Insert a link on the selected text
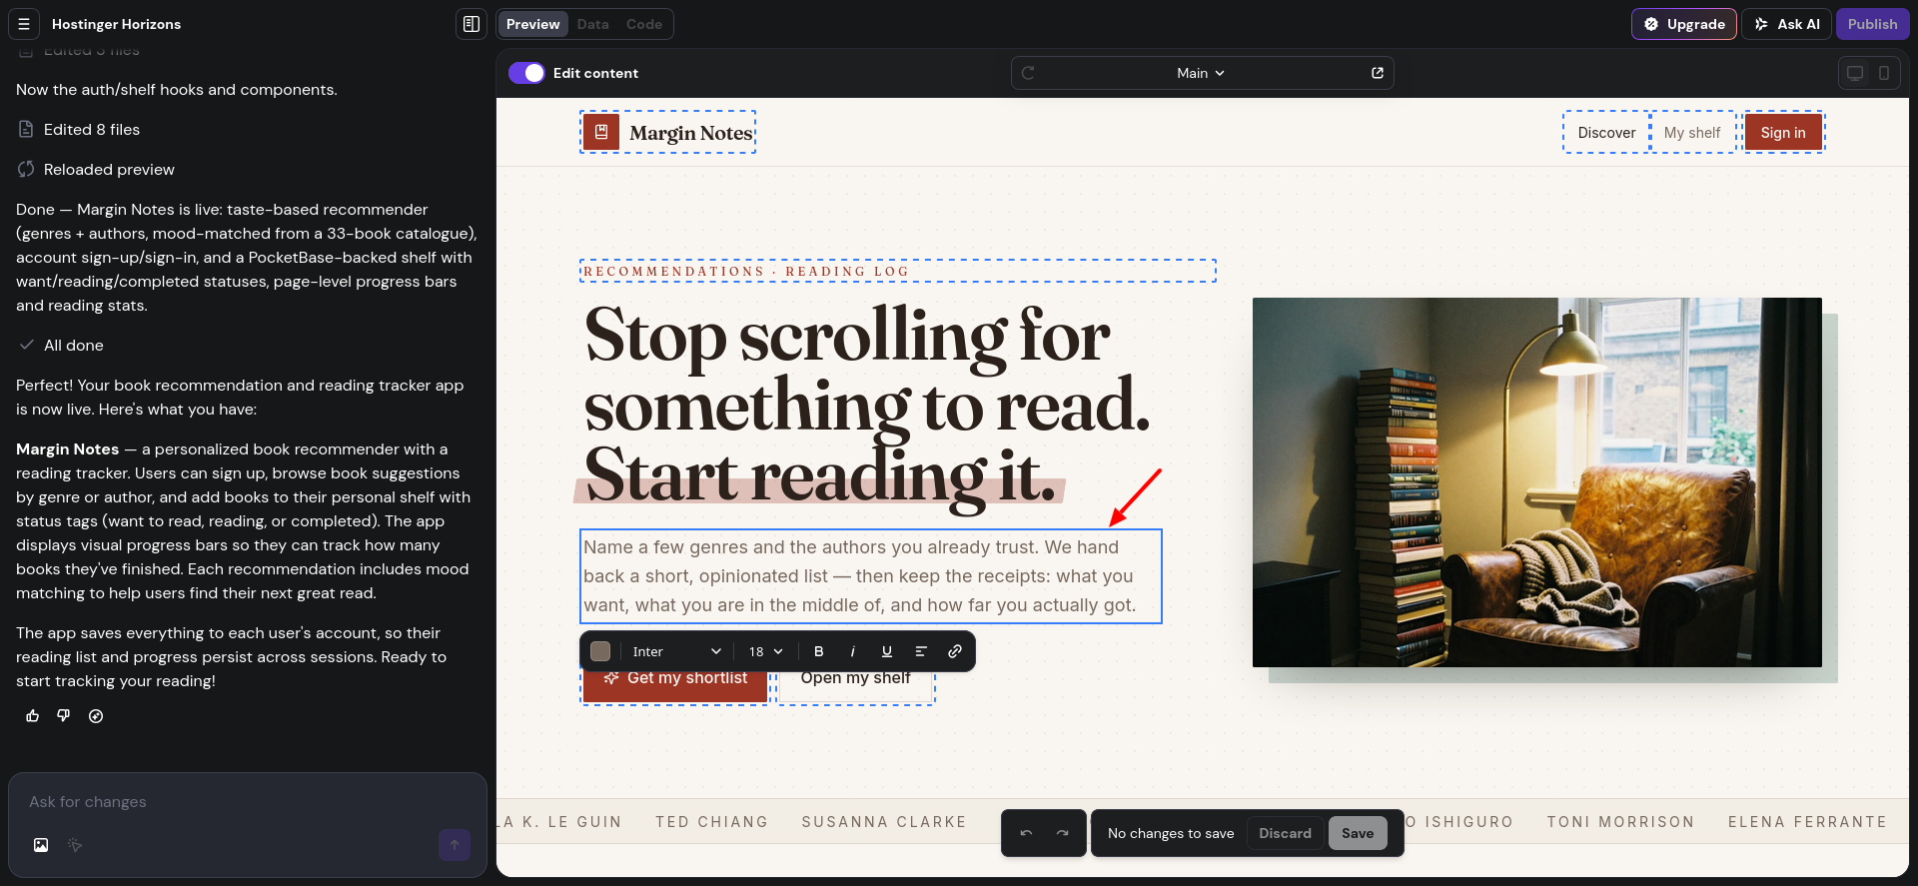1918x886 pixels. coord(955,651)
